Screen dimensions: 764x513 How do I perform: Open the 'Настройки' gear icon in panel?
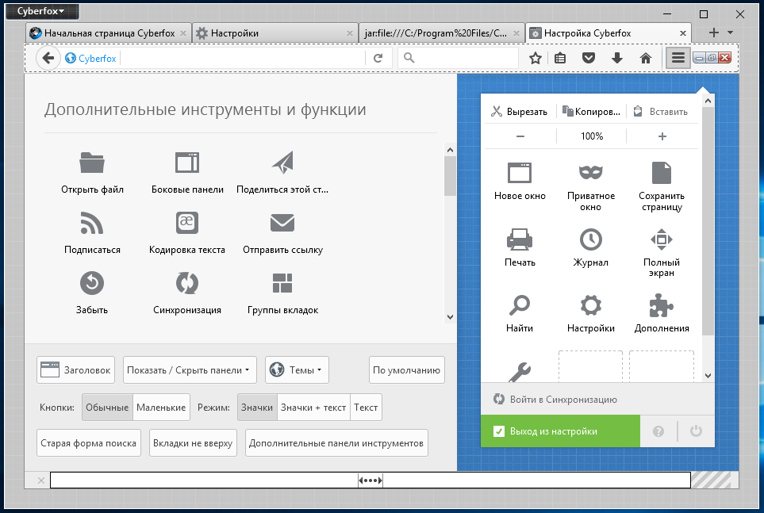tap(590, 305)
